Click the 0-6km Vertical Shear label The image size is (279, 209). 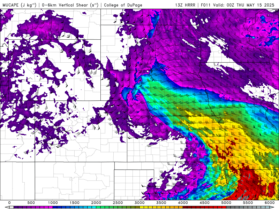click(x=70, y=5)
